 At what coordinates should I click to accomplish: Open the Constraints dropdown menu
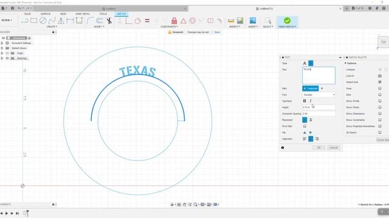click(169, 27)
